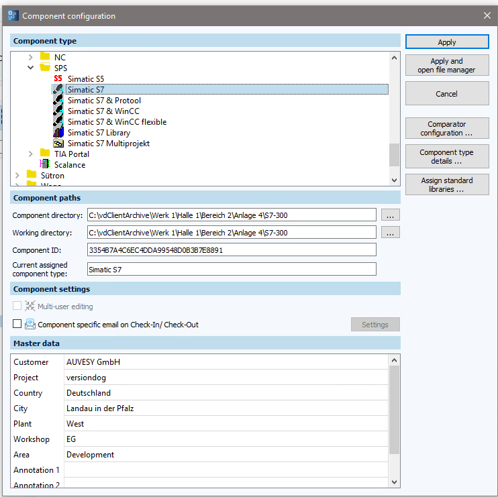Browse for the Component directory path
498x497 pixels.
391,215
